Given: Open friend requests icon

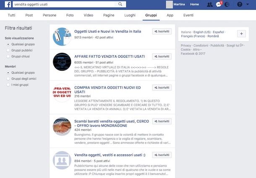Looking at the screenshot, I should pyautogui.click(x=210, y=5).
